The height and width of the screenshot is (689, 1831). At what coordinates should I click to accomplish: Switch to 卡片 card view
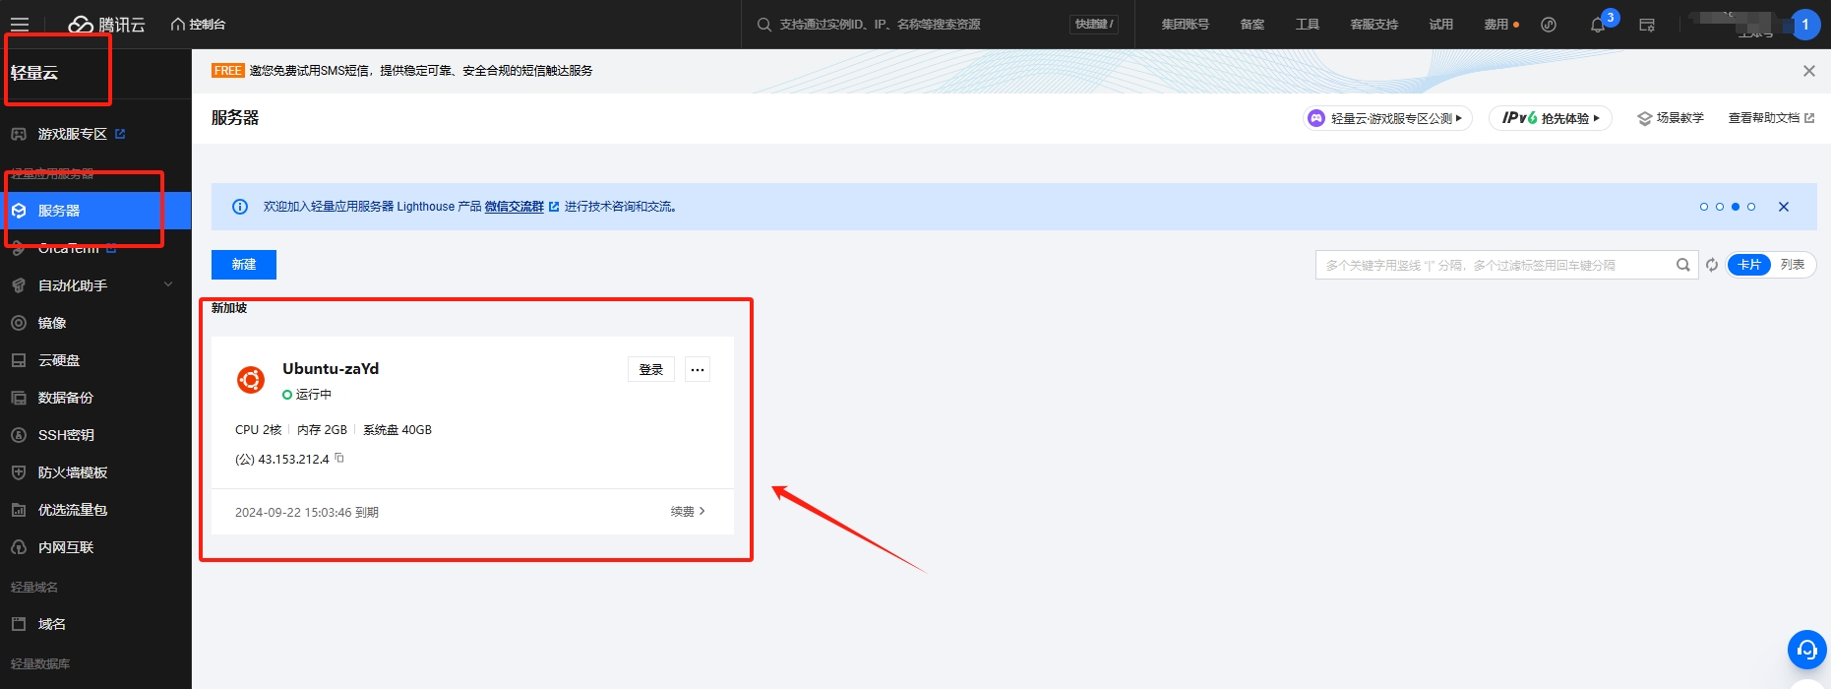coord(1748,265)
